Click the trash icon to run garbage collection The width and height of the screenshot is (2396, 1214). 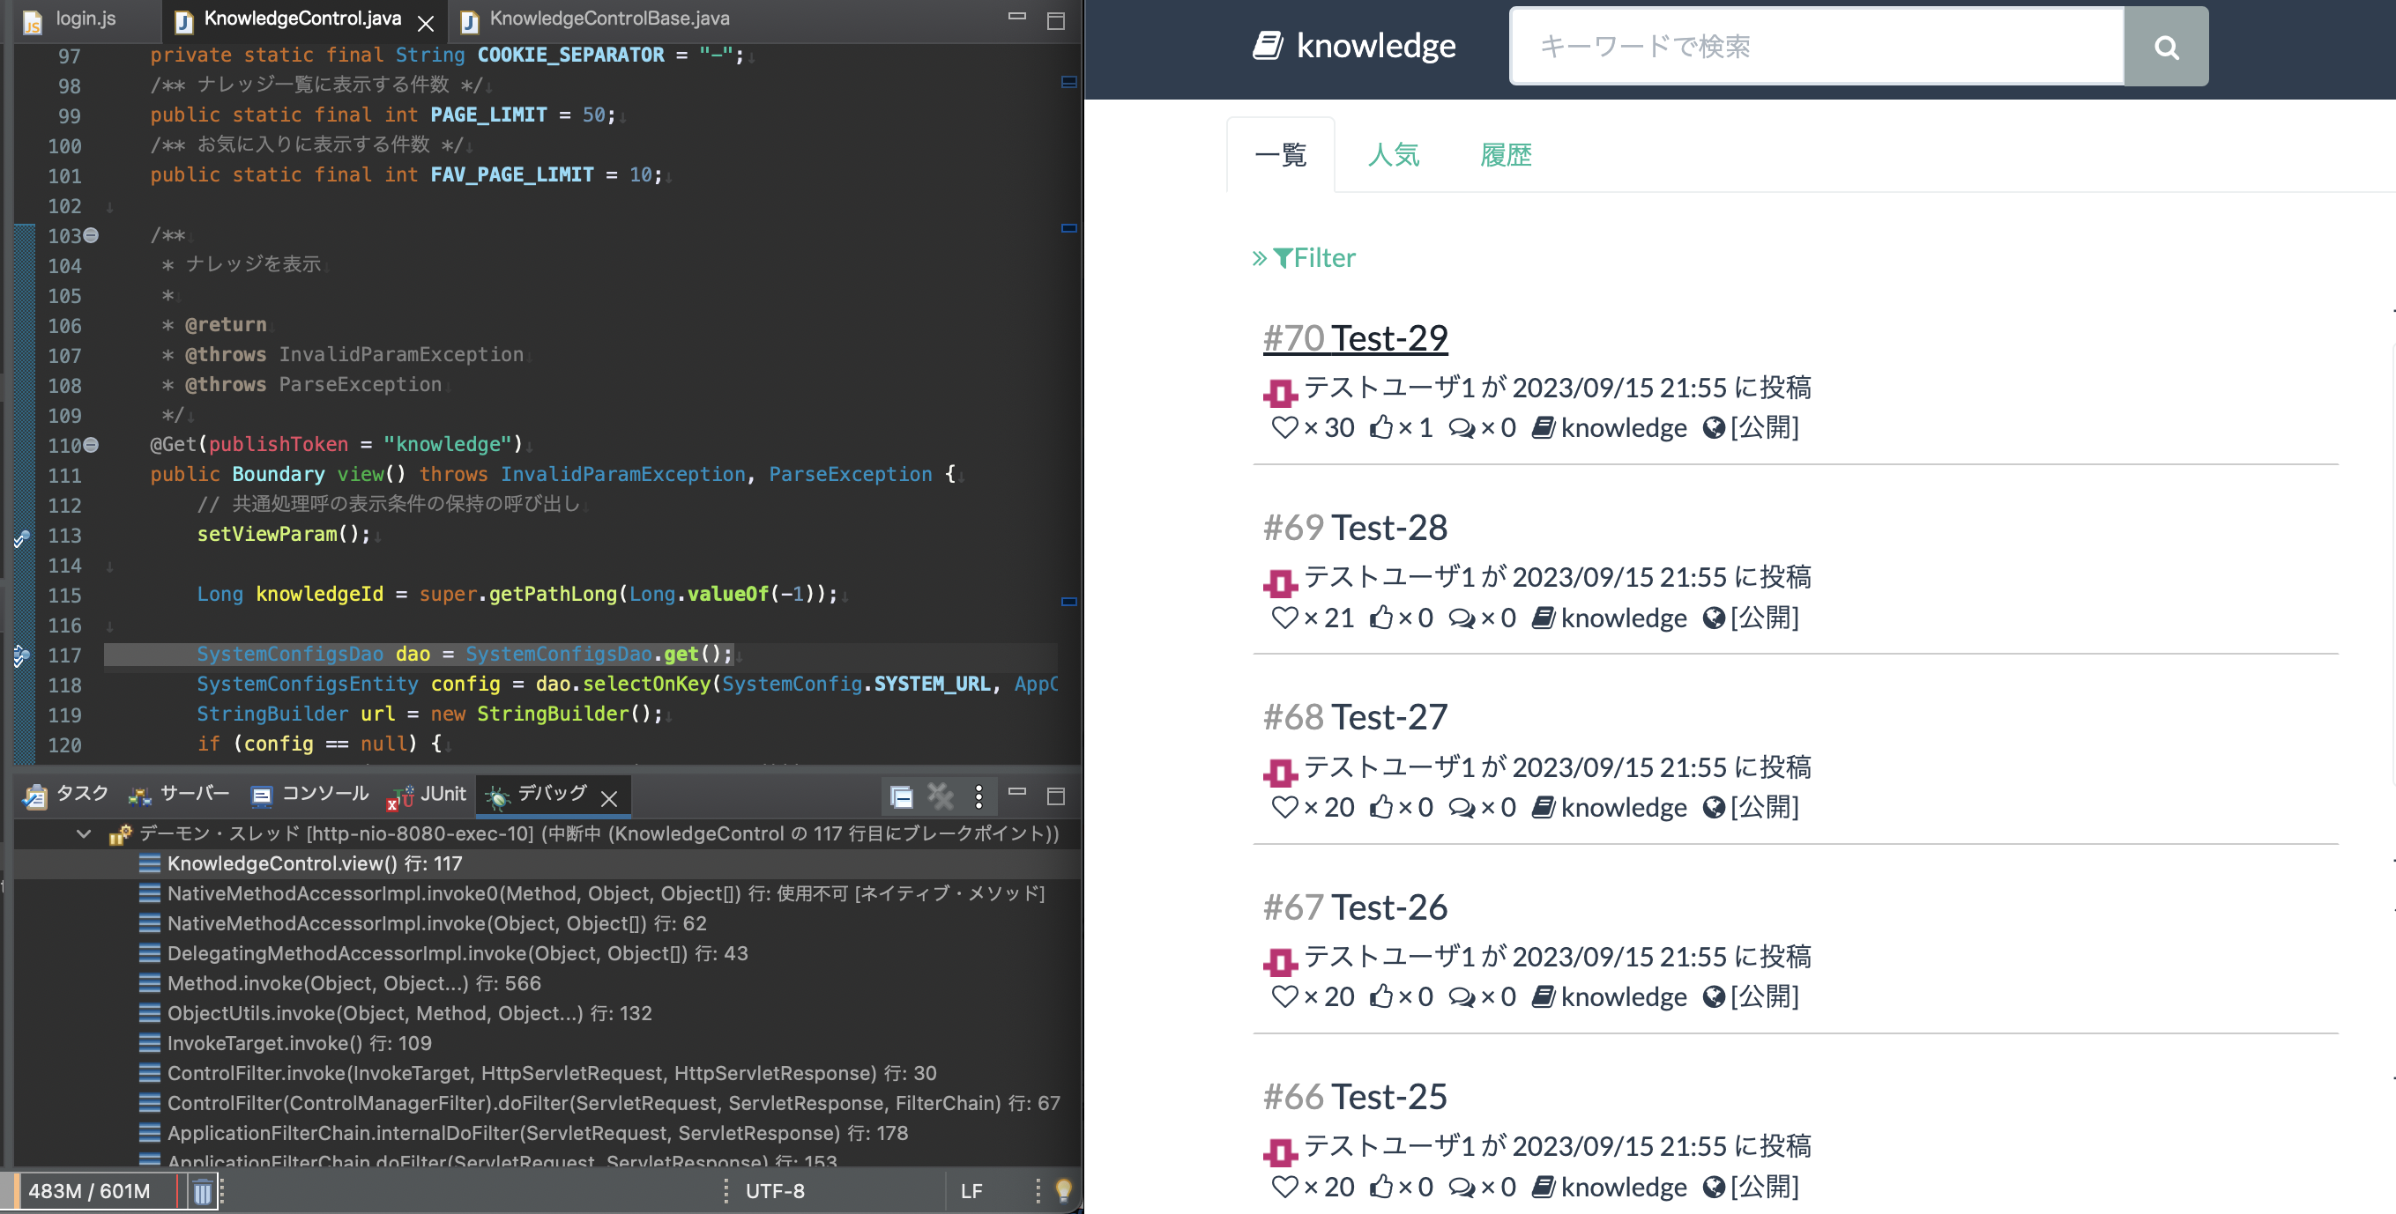point(202,1191)
